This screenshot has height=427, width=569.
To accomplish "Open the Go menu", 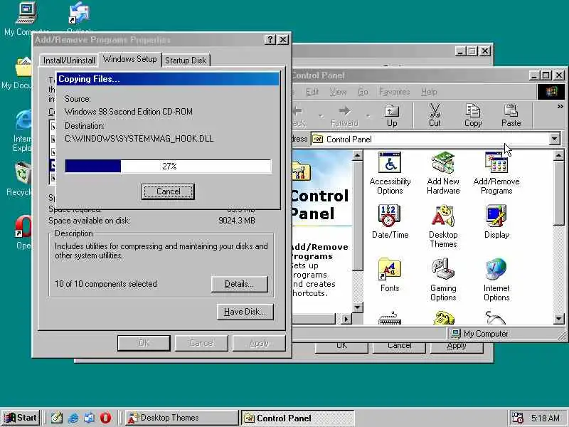I will pyautogui.click(x=363, y=92).
